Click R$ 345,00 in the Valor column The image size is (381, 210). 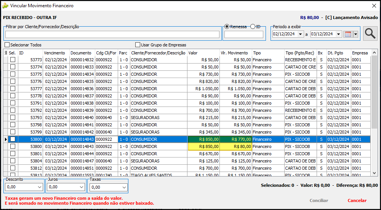click(x=203, y=132)
